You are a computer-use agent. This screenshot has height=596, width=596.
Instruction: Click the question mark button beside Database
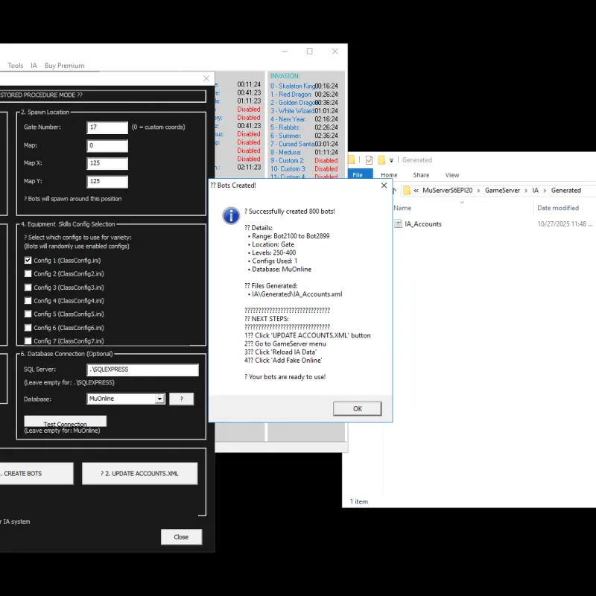[181, 399]
